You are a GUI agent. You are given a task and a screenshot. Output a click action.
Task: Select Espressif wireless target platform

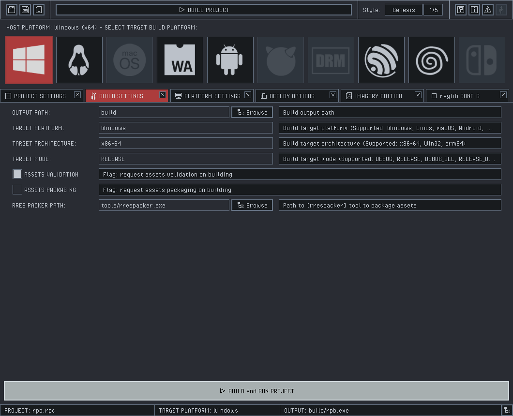381,60
